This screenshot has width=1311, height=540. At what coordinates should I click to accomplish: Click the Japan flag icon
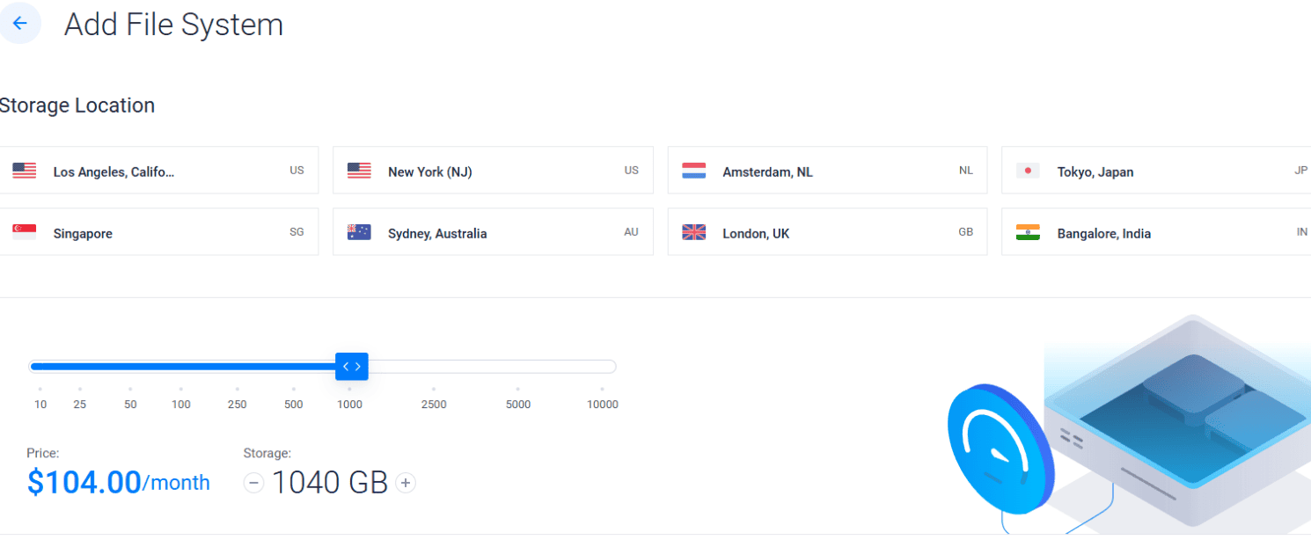point(1028,171)
